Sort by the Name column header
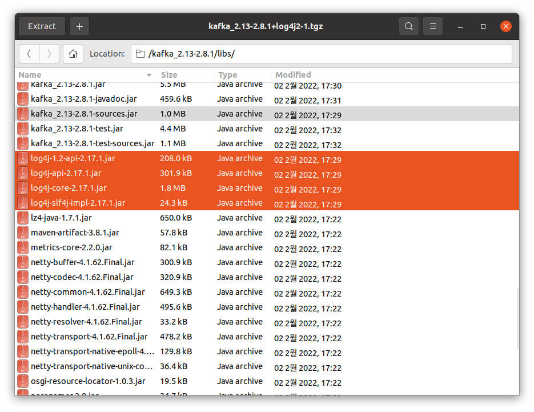 pyautogui.click(x=86, y=75)
